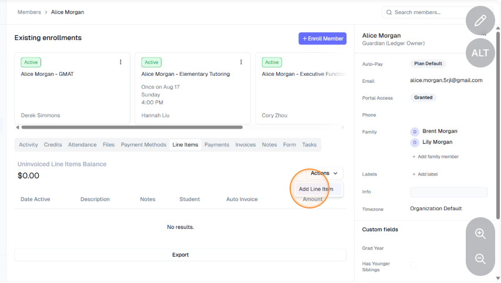Open the pencil edit overlay button
This screenshot has height=283, width=501.
pyautogui.click(x=480, y=21)
